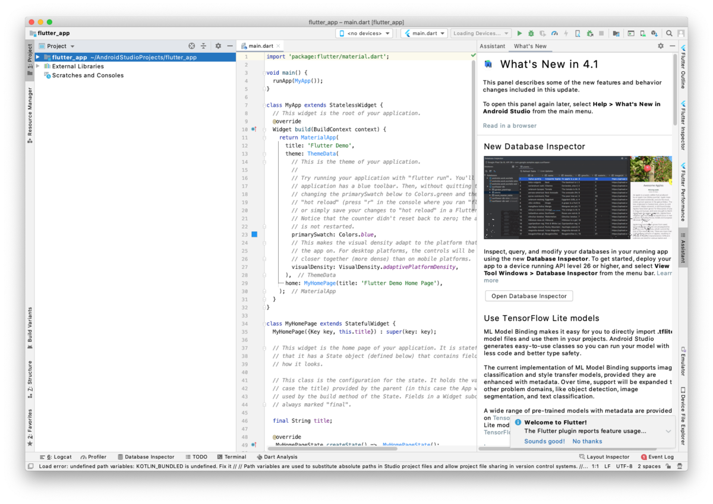
Task: Click Sounds good! in Flutter notification
Action: (x=545, y=441)
